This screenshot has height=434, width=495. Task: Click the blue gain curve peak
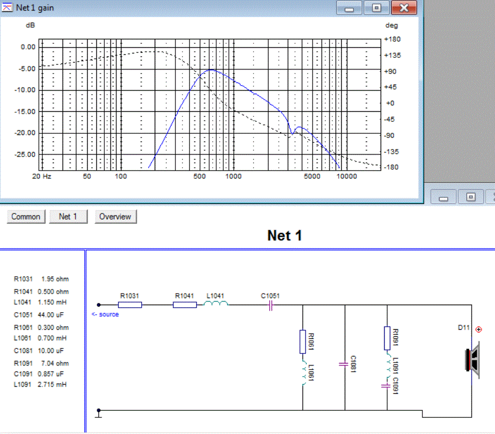click(211, 70)
